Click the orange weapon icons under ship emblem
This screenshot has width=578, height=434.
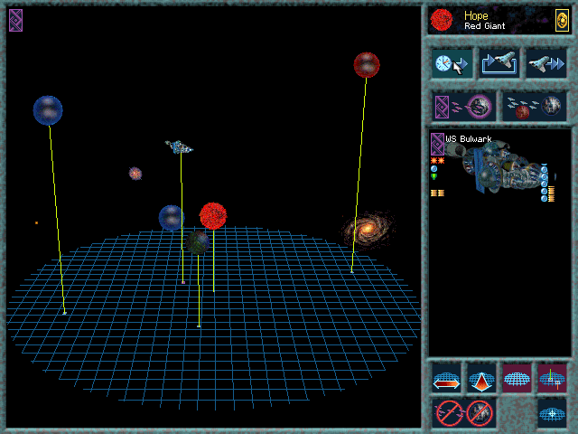point(437,161)
